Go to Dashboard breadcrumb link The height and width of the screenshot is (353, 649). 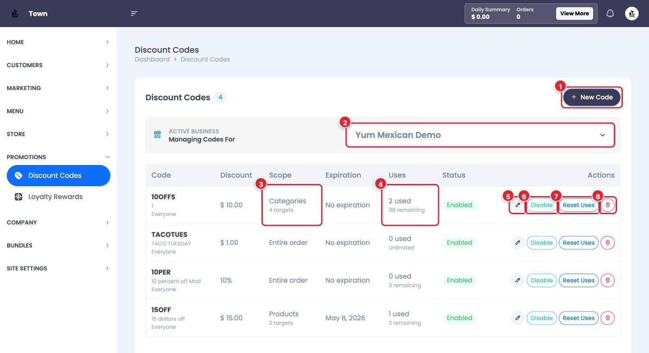(152, 59)
